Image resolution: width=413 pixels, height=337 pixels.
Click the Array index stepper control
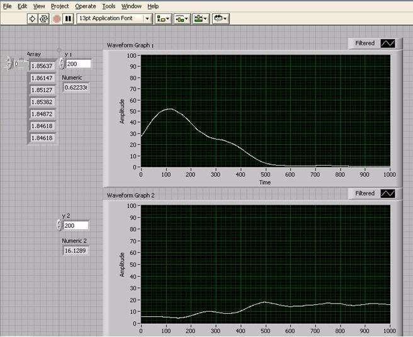[x=9, y=64]
